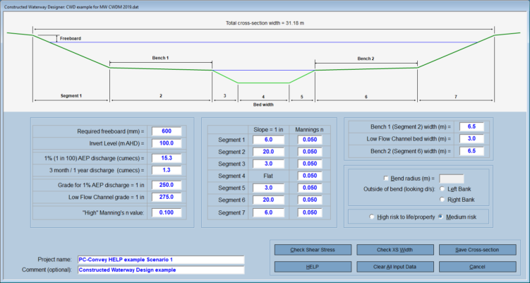The width and height of the screenshot is (530, 283).
Task: Click the 'Slope = 1 in' column header
Action: tap(268, 129)
